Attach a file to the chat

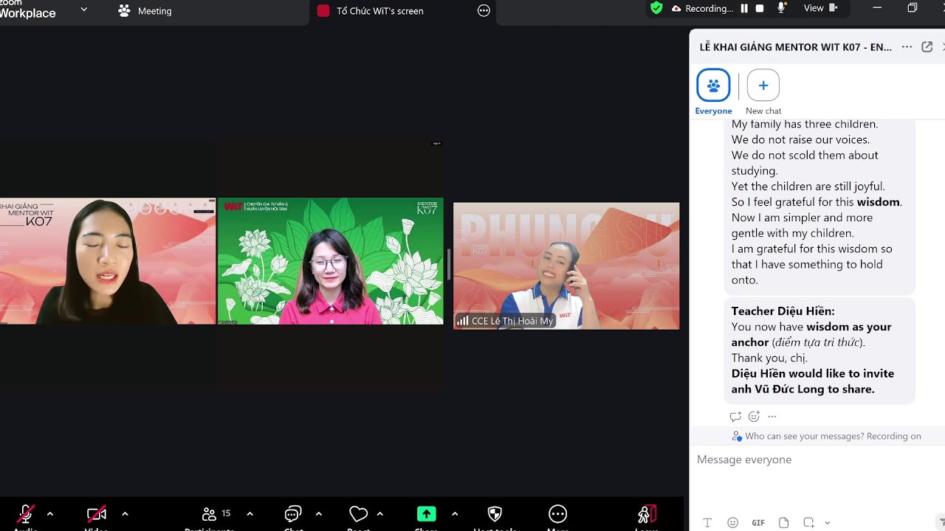coord(783,523)
